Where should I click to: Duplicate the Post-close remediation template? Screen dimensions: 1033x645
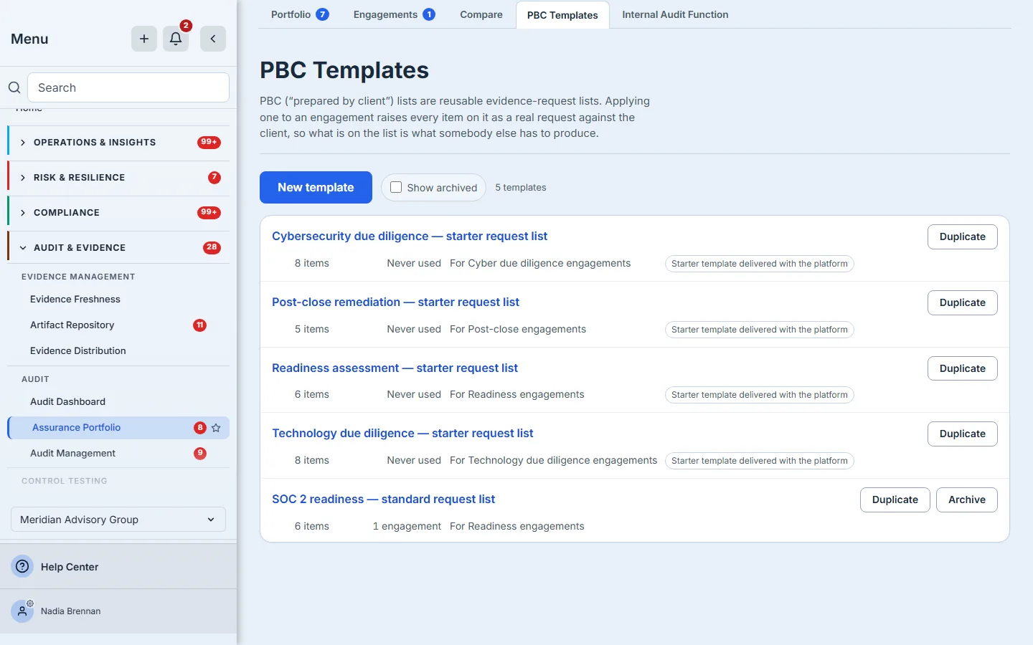pos(962,302)
